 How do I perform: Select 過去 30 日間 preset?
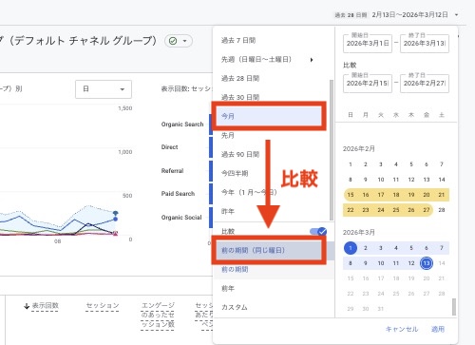[240, 97]
